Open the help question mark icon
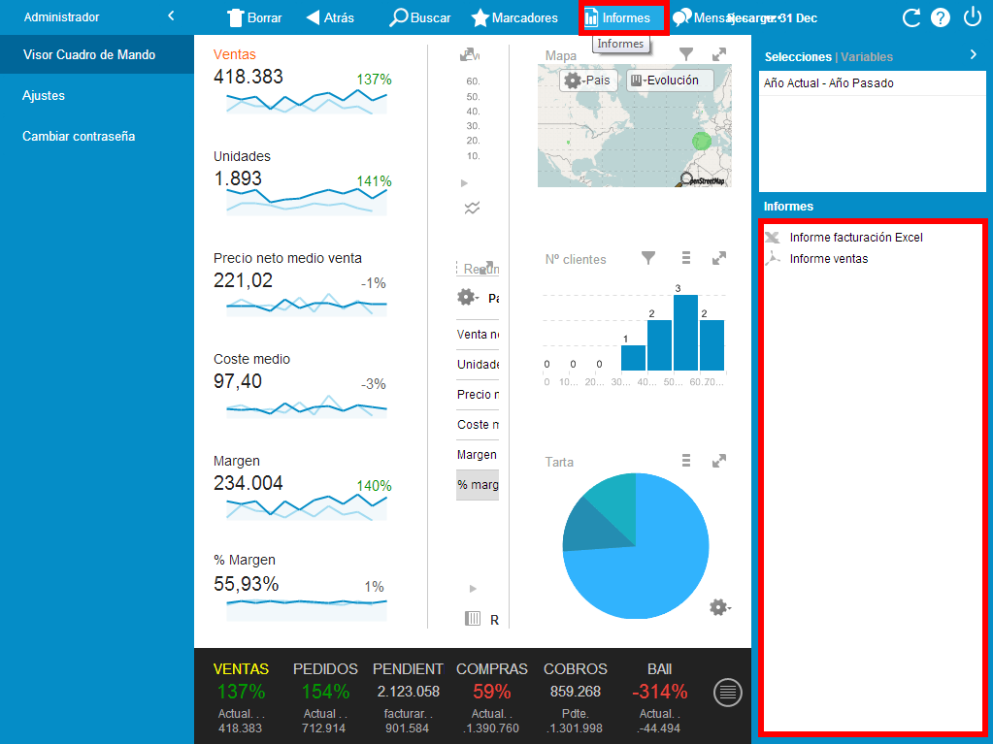The image size is (993, 744). click(941, 17)
